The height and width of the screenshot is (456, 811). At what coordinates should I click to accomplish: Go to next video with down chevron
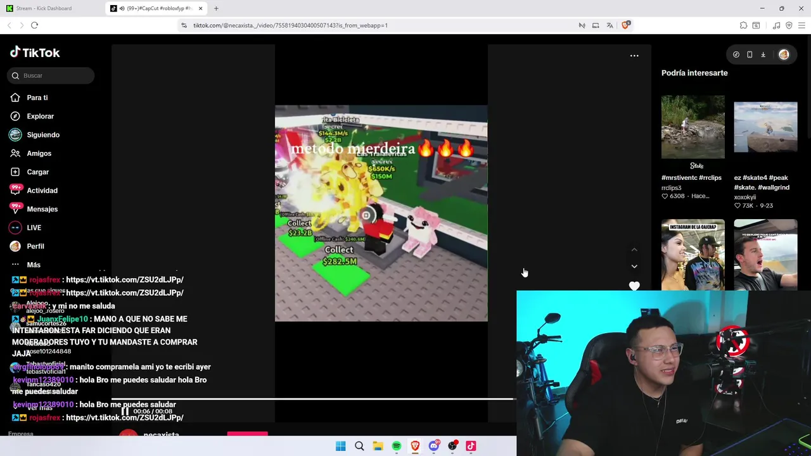(634, 266)
